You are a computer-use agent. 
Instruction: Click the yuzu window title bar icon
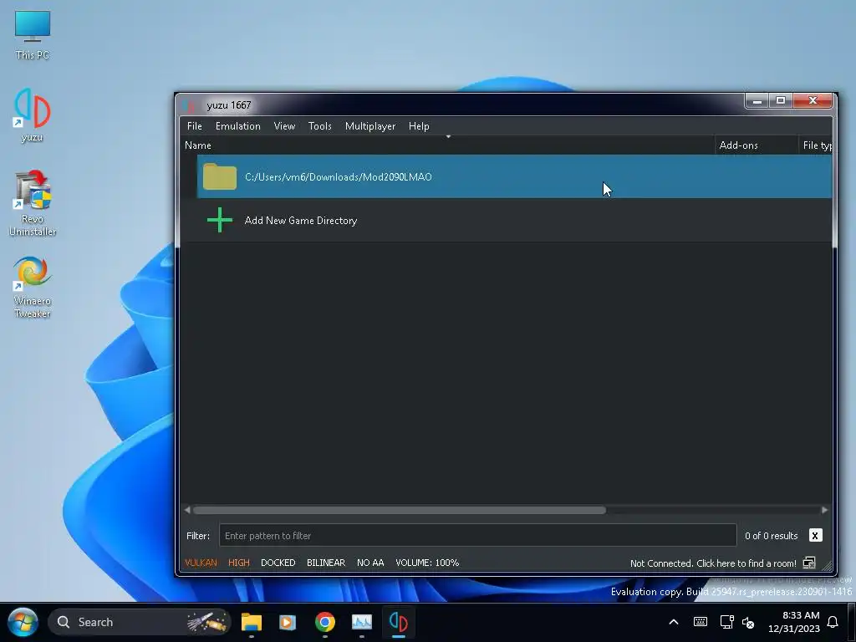190,104
